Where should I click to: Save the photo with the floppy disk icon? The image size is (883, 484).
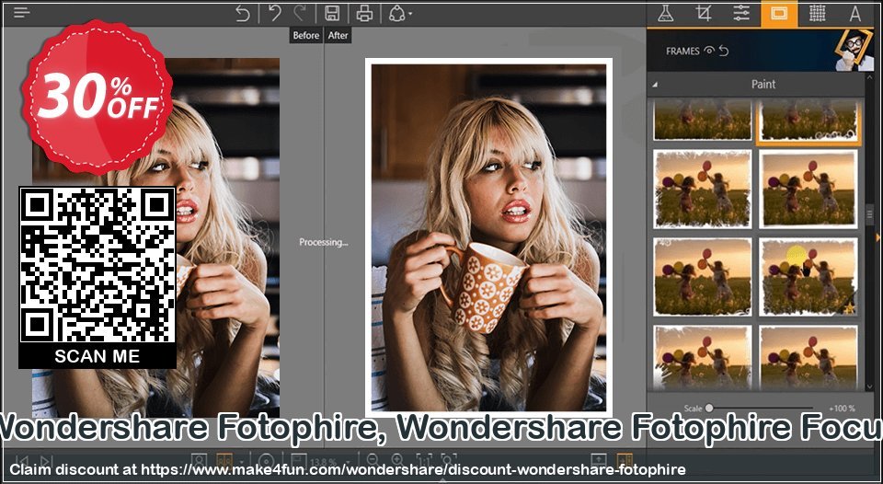pos(332,13)
